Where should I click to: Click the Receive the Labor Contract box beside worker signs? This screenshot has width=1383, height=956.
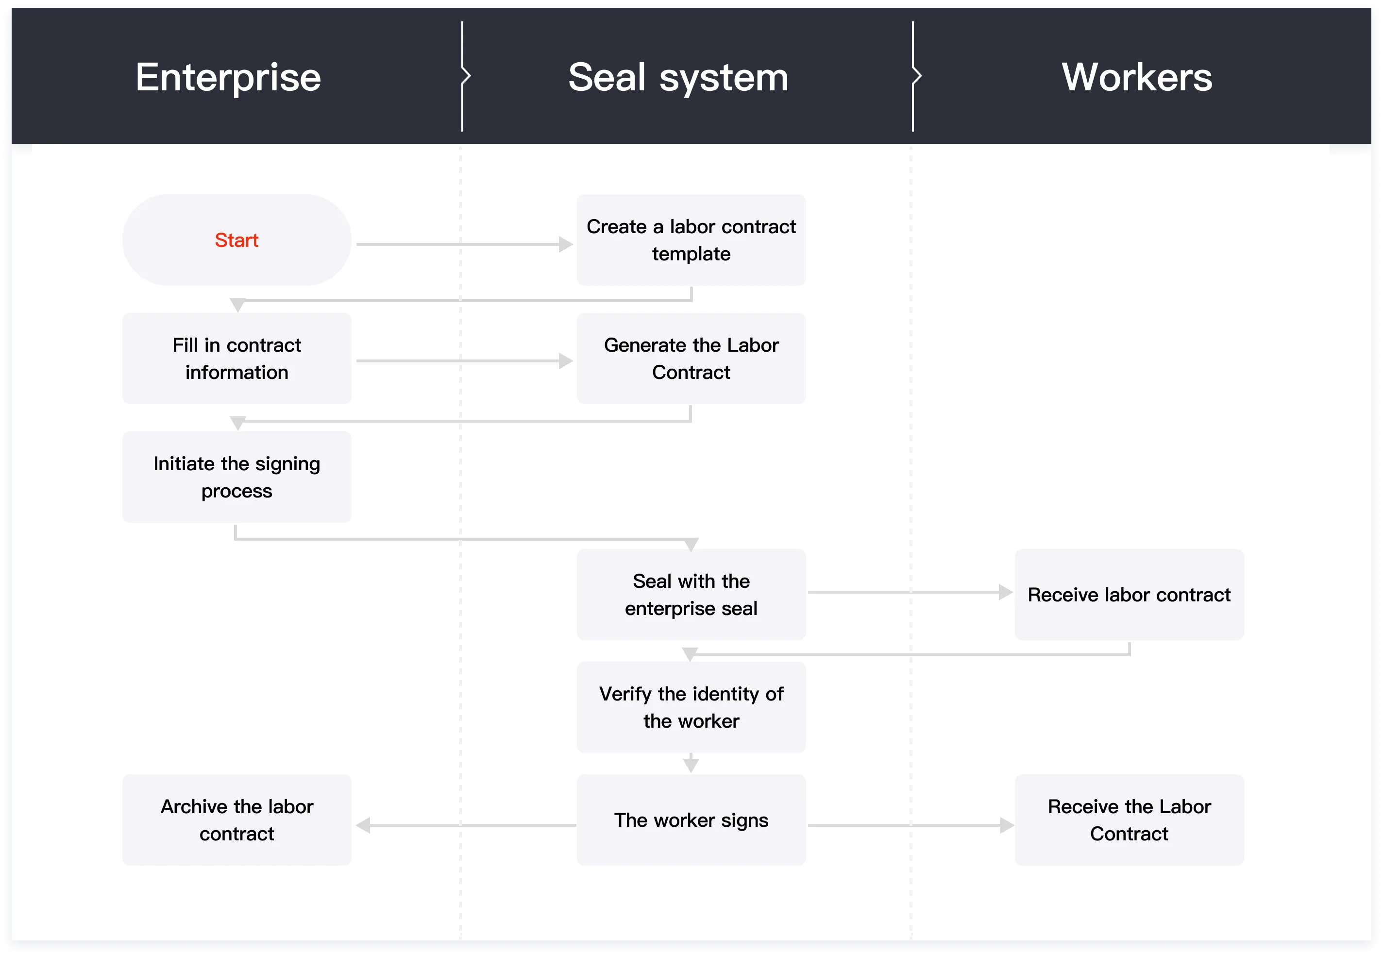[x=1129, y=820]
